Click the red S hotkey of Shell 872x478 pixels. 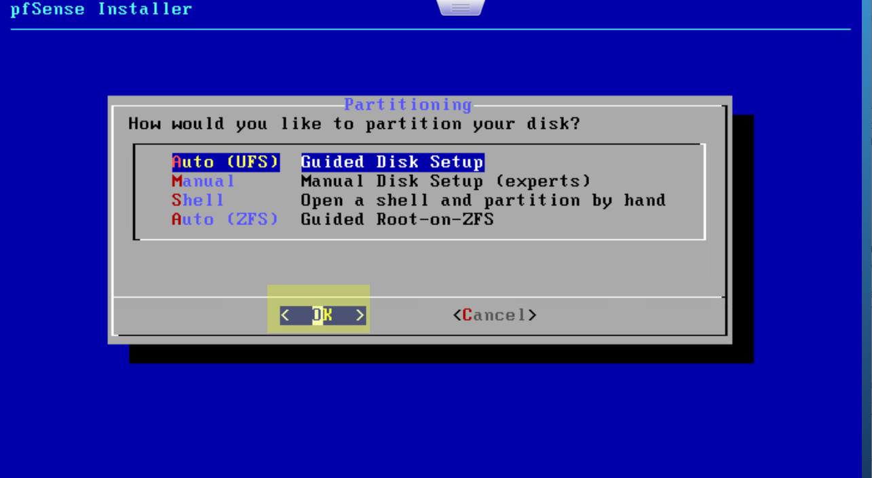[177, 200]
